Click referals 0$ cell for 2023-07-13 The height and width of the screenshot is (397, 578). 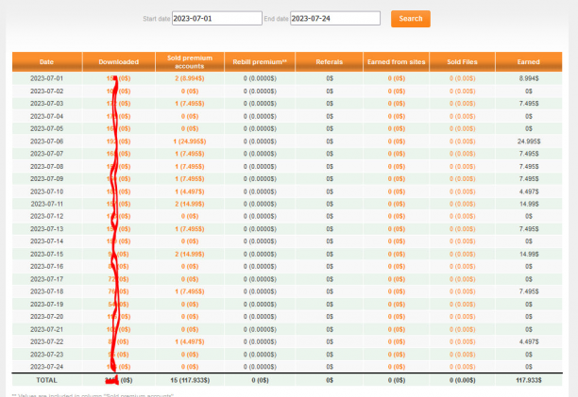[x=330, y=229]
